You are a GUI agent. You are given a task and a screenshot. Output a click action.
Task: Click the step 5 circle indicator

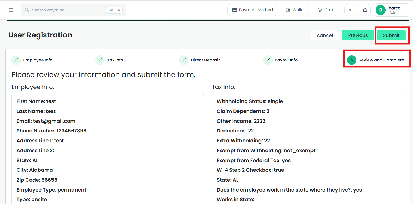(x=351, y=60)
